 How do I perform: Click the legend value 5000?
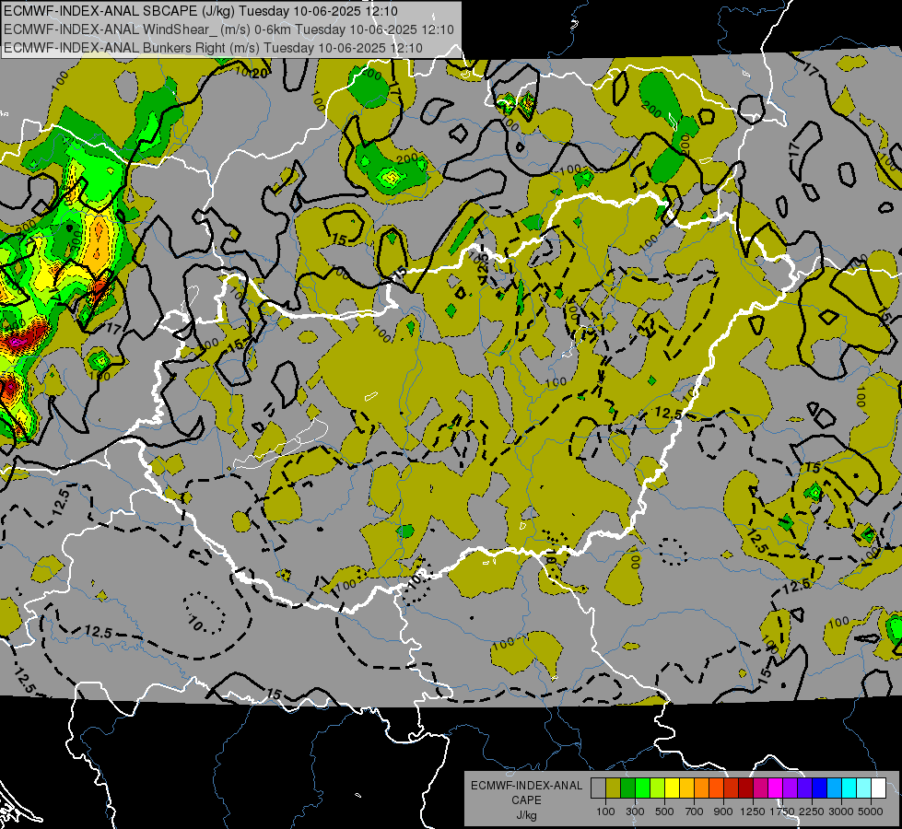(871, 811)
